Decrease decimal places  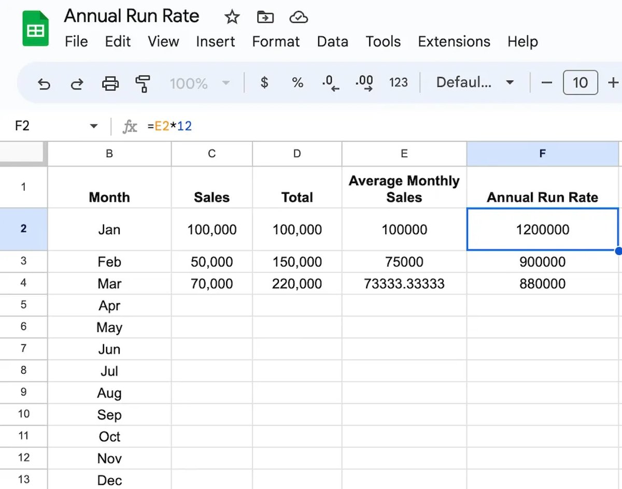point(330,83)
